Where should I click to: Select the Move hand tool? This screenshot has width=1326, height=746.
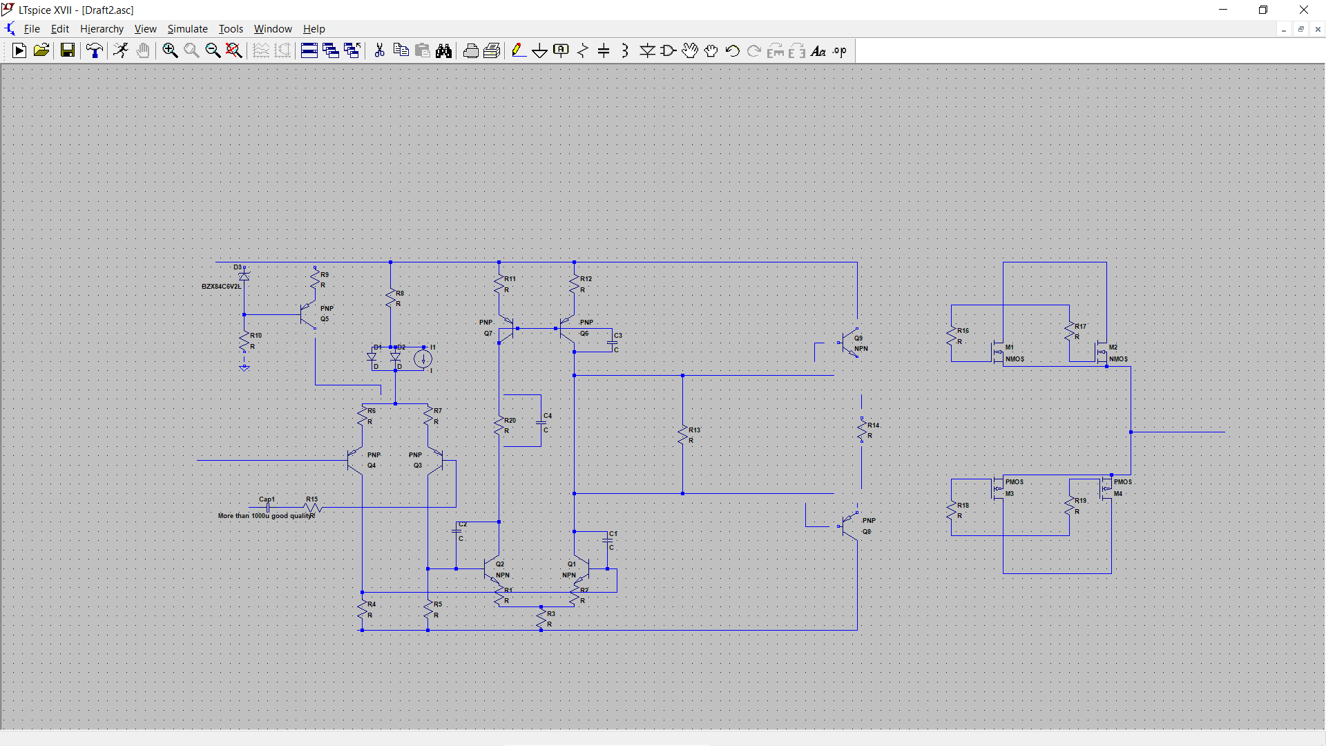(x=690, y=50)
